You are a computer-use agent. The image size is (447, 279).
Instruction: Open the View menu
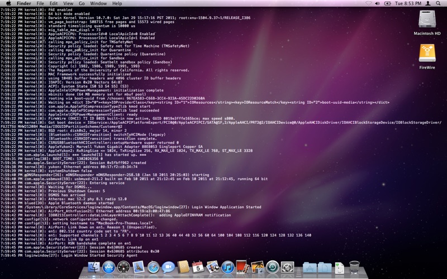[x=68, y=3]
